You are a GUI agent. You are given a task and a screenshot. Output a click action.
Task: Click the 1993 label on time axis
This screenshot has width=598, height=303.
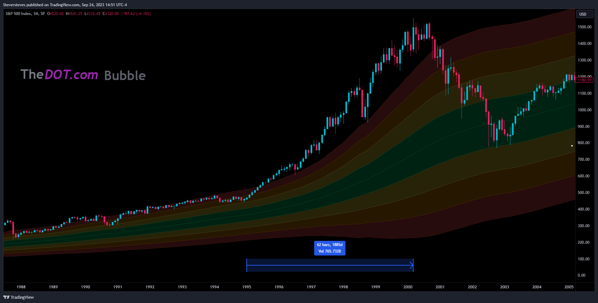click(182, 287)
